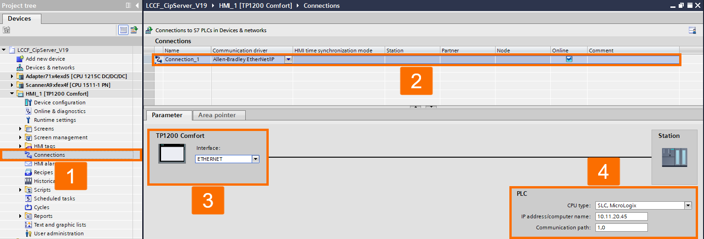Screen dimensions: 704x239
Task: Click the Project tree column layout icon
Action: coord(128,6)
